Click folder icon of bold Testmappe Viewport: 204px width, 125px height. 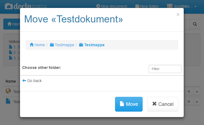point(81,45)
